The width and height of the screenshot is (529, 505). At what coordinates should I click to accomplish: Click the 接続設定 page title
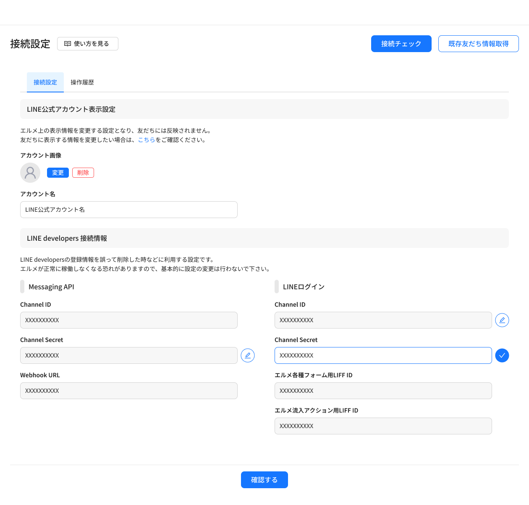coord(30,44)
